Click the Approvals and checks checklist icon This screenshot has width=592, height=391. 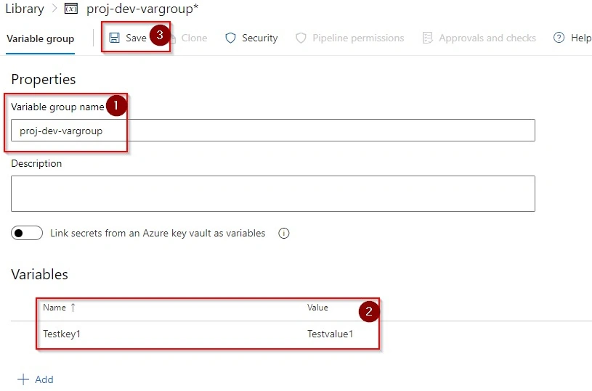coord(427,38)
